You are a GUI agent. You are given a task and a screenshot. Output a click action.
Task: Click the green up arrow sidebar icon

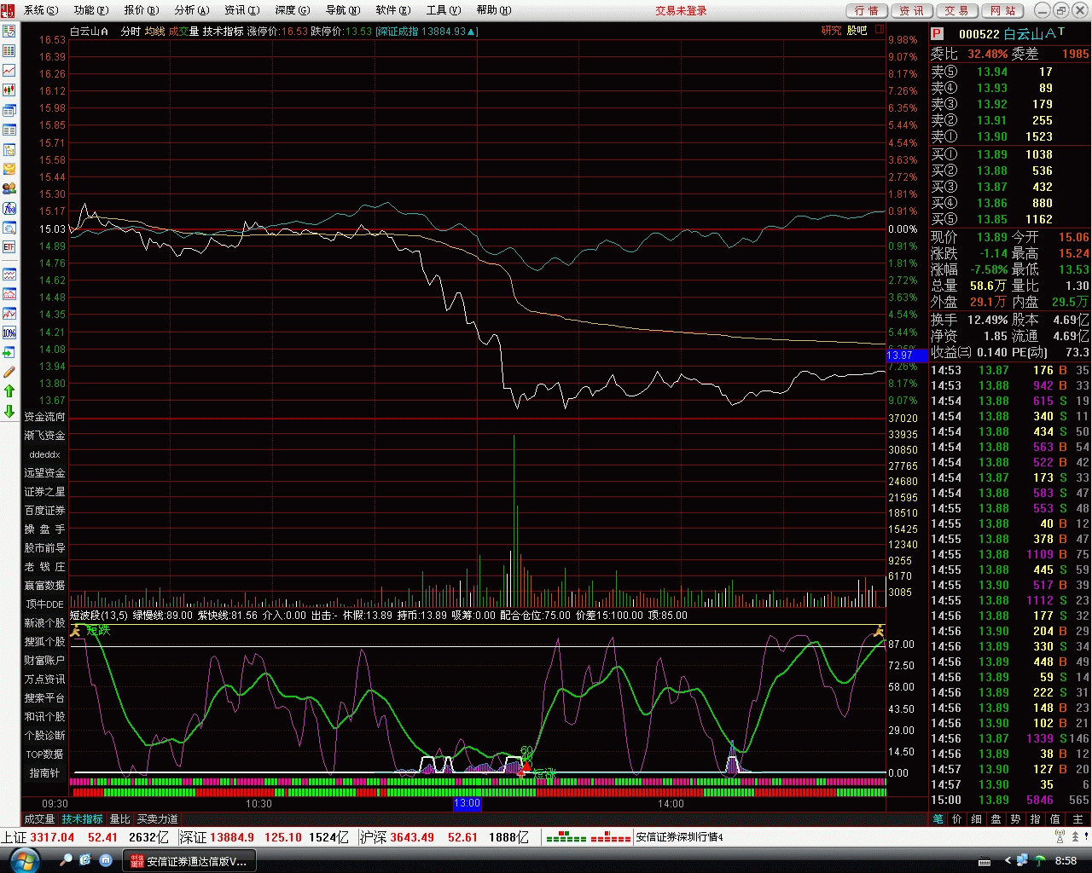pos(9,391)
